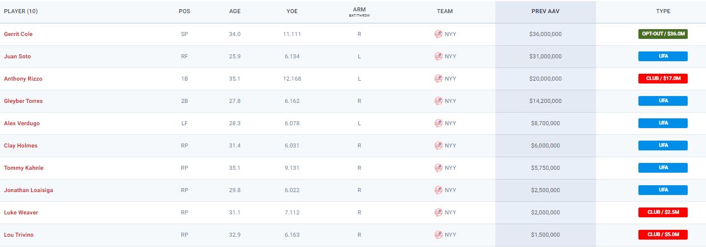Click the red CLUB / $5.0M badge

click(x=663, y=235)
